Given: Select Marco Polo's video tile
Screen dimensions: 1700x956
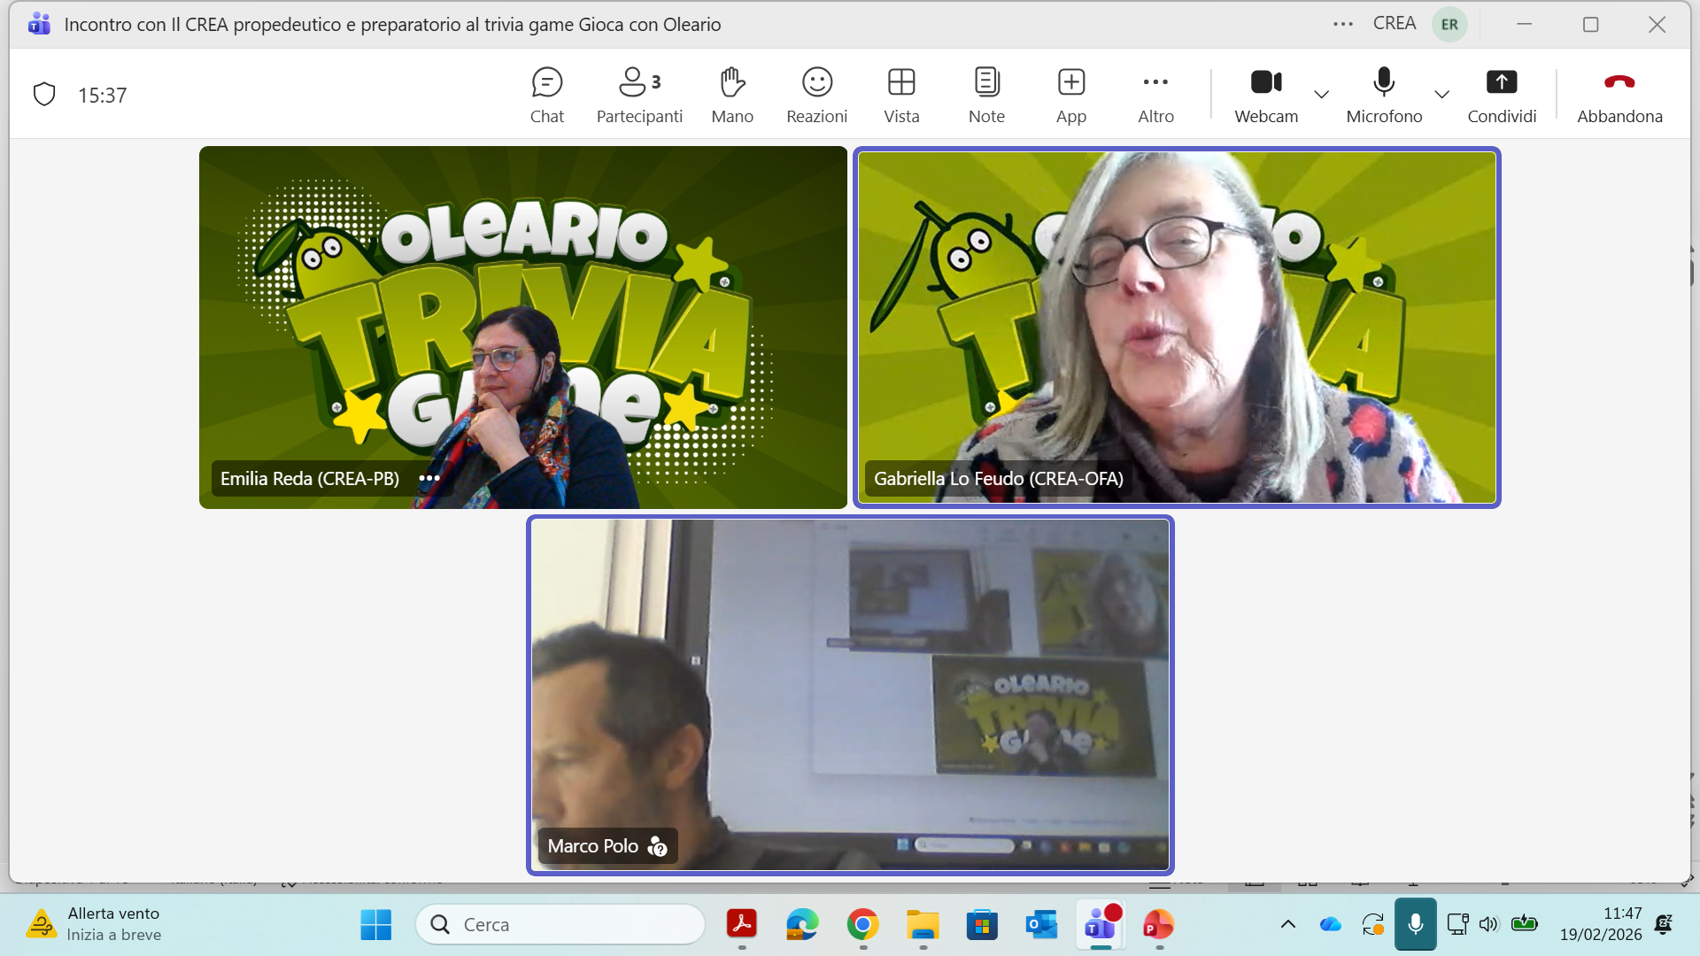Looking at the screenshot, I should click(850, 695).
